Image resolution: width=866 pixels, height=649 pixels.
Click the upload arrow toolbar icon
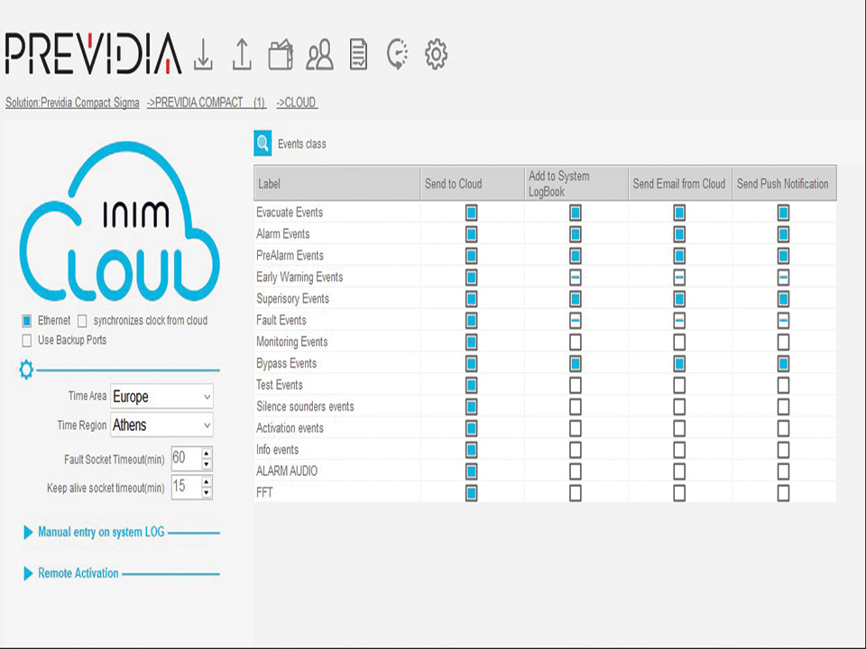[242, 54]
